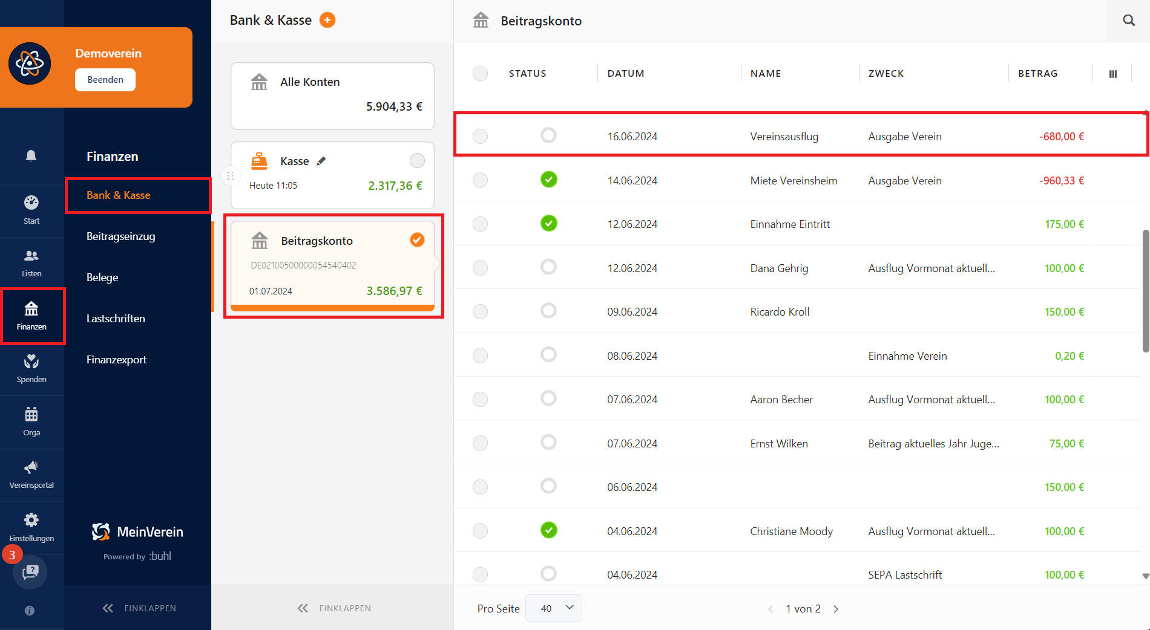Select the Alle Konten card
This screenshot has width=1150, height=630.
(332, 96)
